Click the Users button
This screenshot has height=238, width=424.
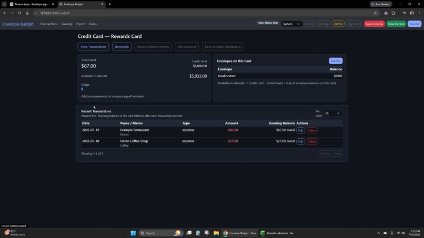pyautogui.click(x=310, y=24)
